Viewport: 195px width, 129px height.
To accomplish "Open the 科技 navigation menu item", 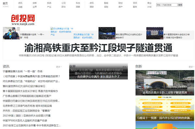I will coord(78,3).
